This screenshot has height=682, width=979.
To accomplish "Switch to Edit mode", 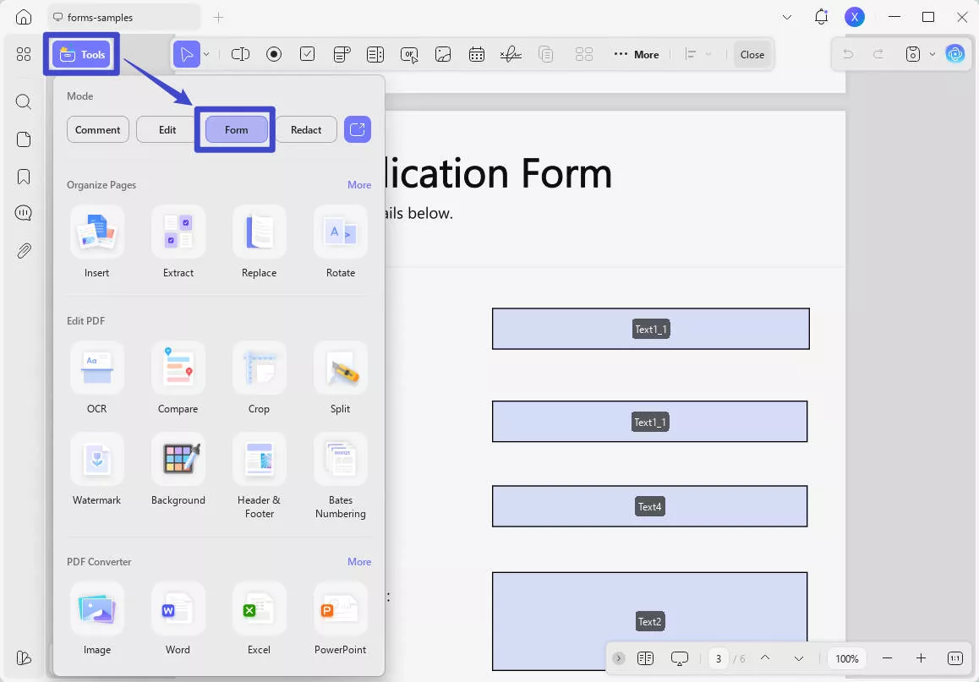I will [x=166, y=129].
